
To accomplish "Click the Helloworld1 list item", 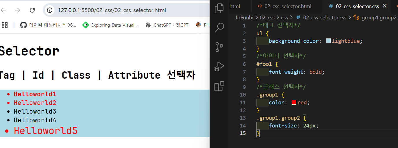I will click(35, 94).
